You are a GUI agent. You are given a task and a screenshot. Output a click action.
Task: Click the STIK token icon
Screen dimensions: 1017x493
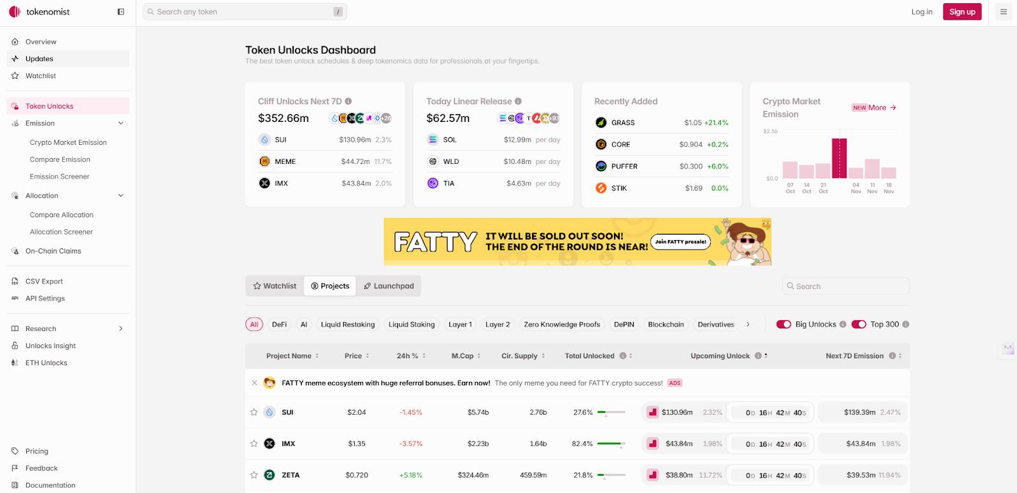coord(601,188)
